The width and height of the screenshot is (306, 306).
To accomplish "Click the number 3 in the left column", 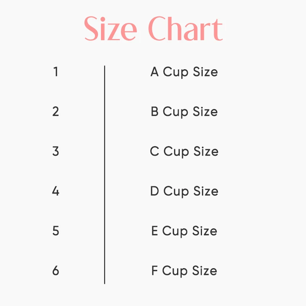I will click(56, 151).
